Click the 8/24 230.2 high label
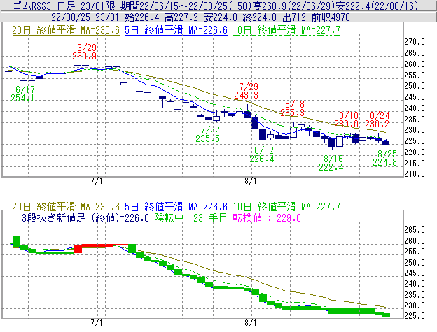 tap(377, 120)
